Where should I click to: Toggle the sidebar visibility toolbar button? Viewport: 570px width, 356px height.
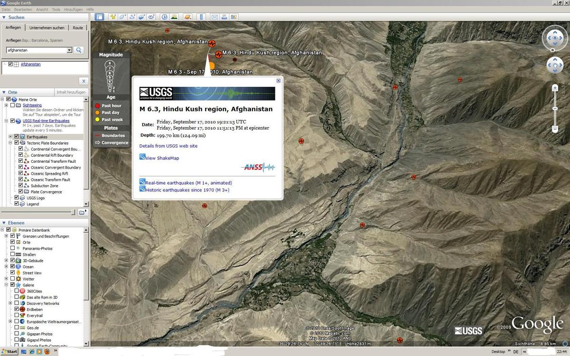(x=99, y=17)
